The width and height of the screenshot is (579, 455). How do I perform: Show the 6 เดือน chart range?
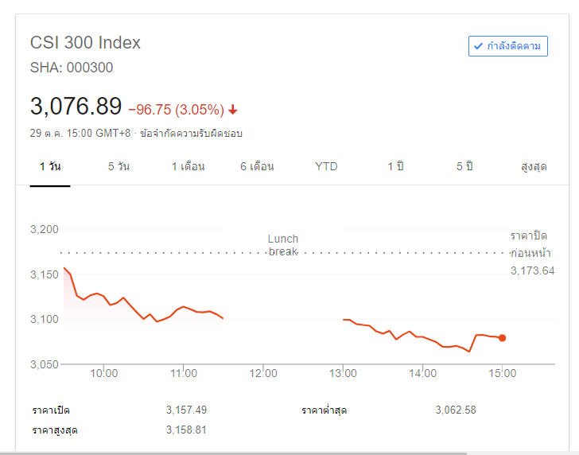click(x=257, y=166)
